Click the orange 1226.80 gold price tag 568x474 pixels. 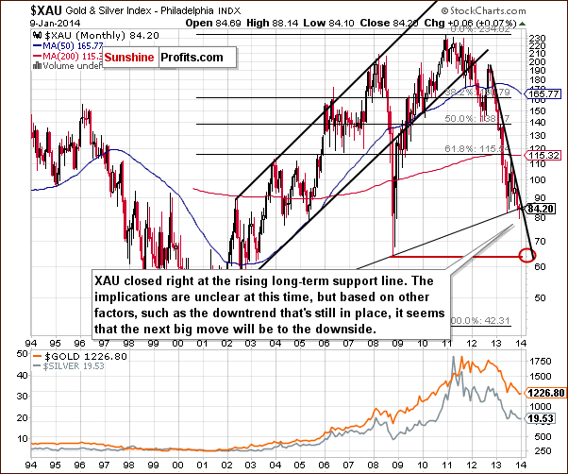tap(546, 393)
